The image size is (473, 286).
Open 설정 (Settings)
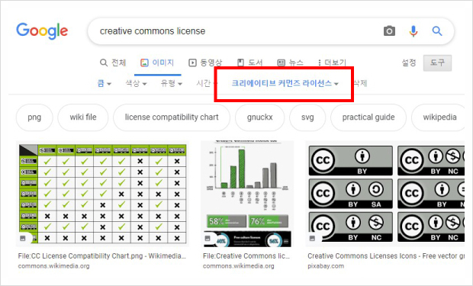tap(409, 63)
